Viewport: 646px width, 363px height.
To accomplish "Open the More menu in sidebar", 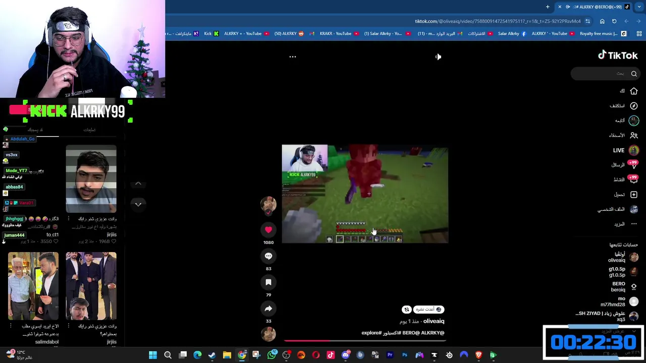I will [626, 224].
